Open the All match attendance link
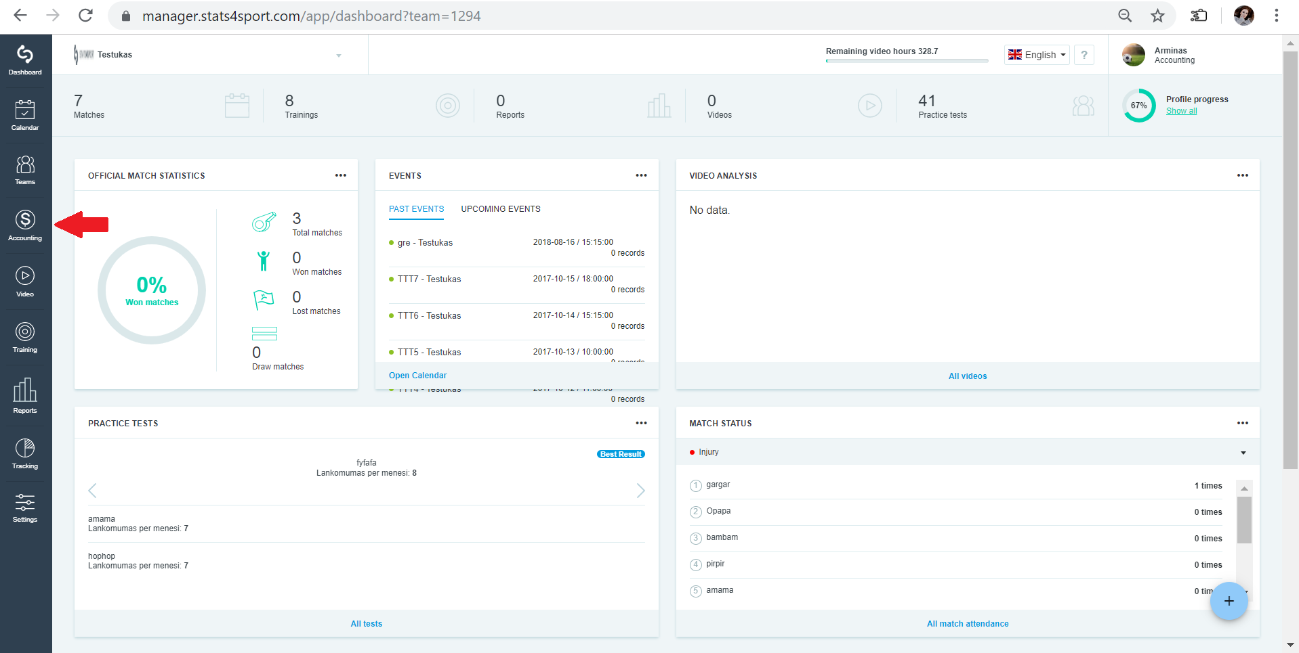 (x=968, y=624)
